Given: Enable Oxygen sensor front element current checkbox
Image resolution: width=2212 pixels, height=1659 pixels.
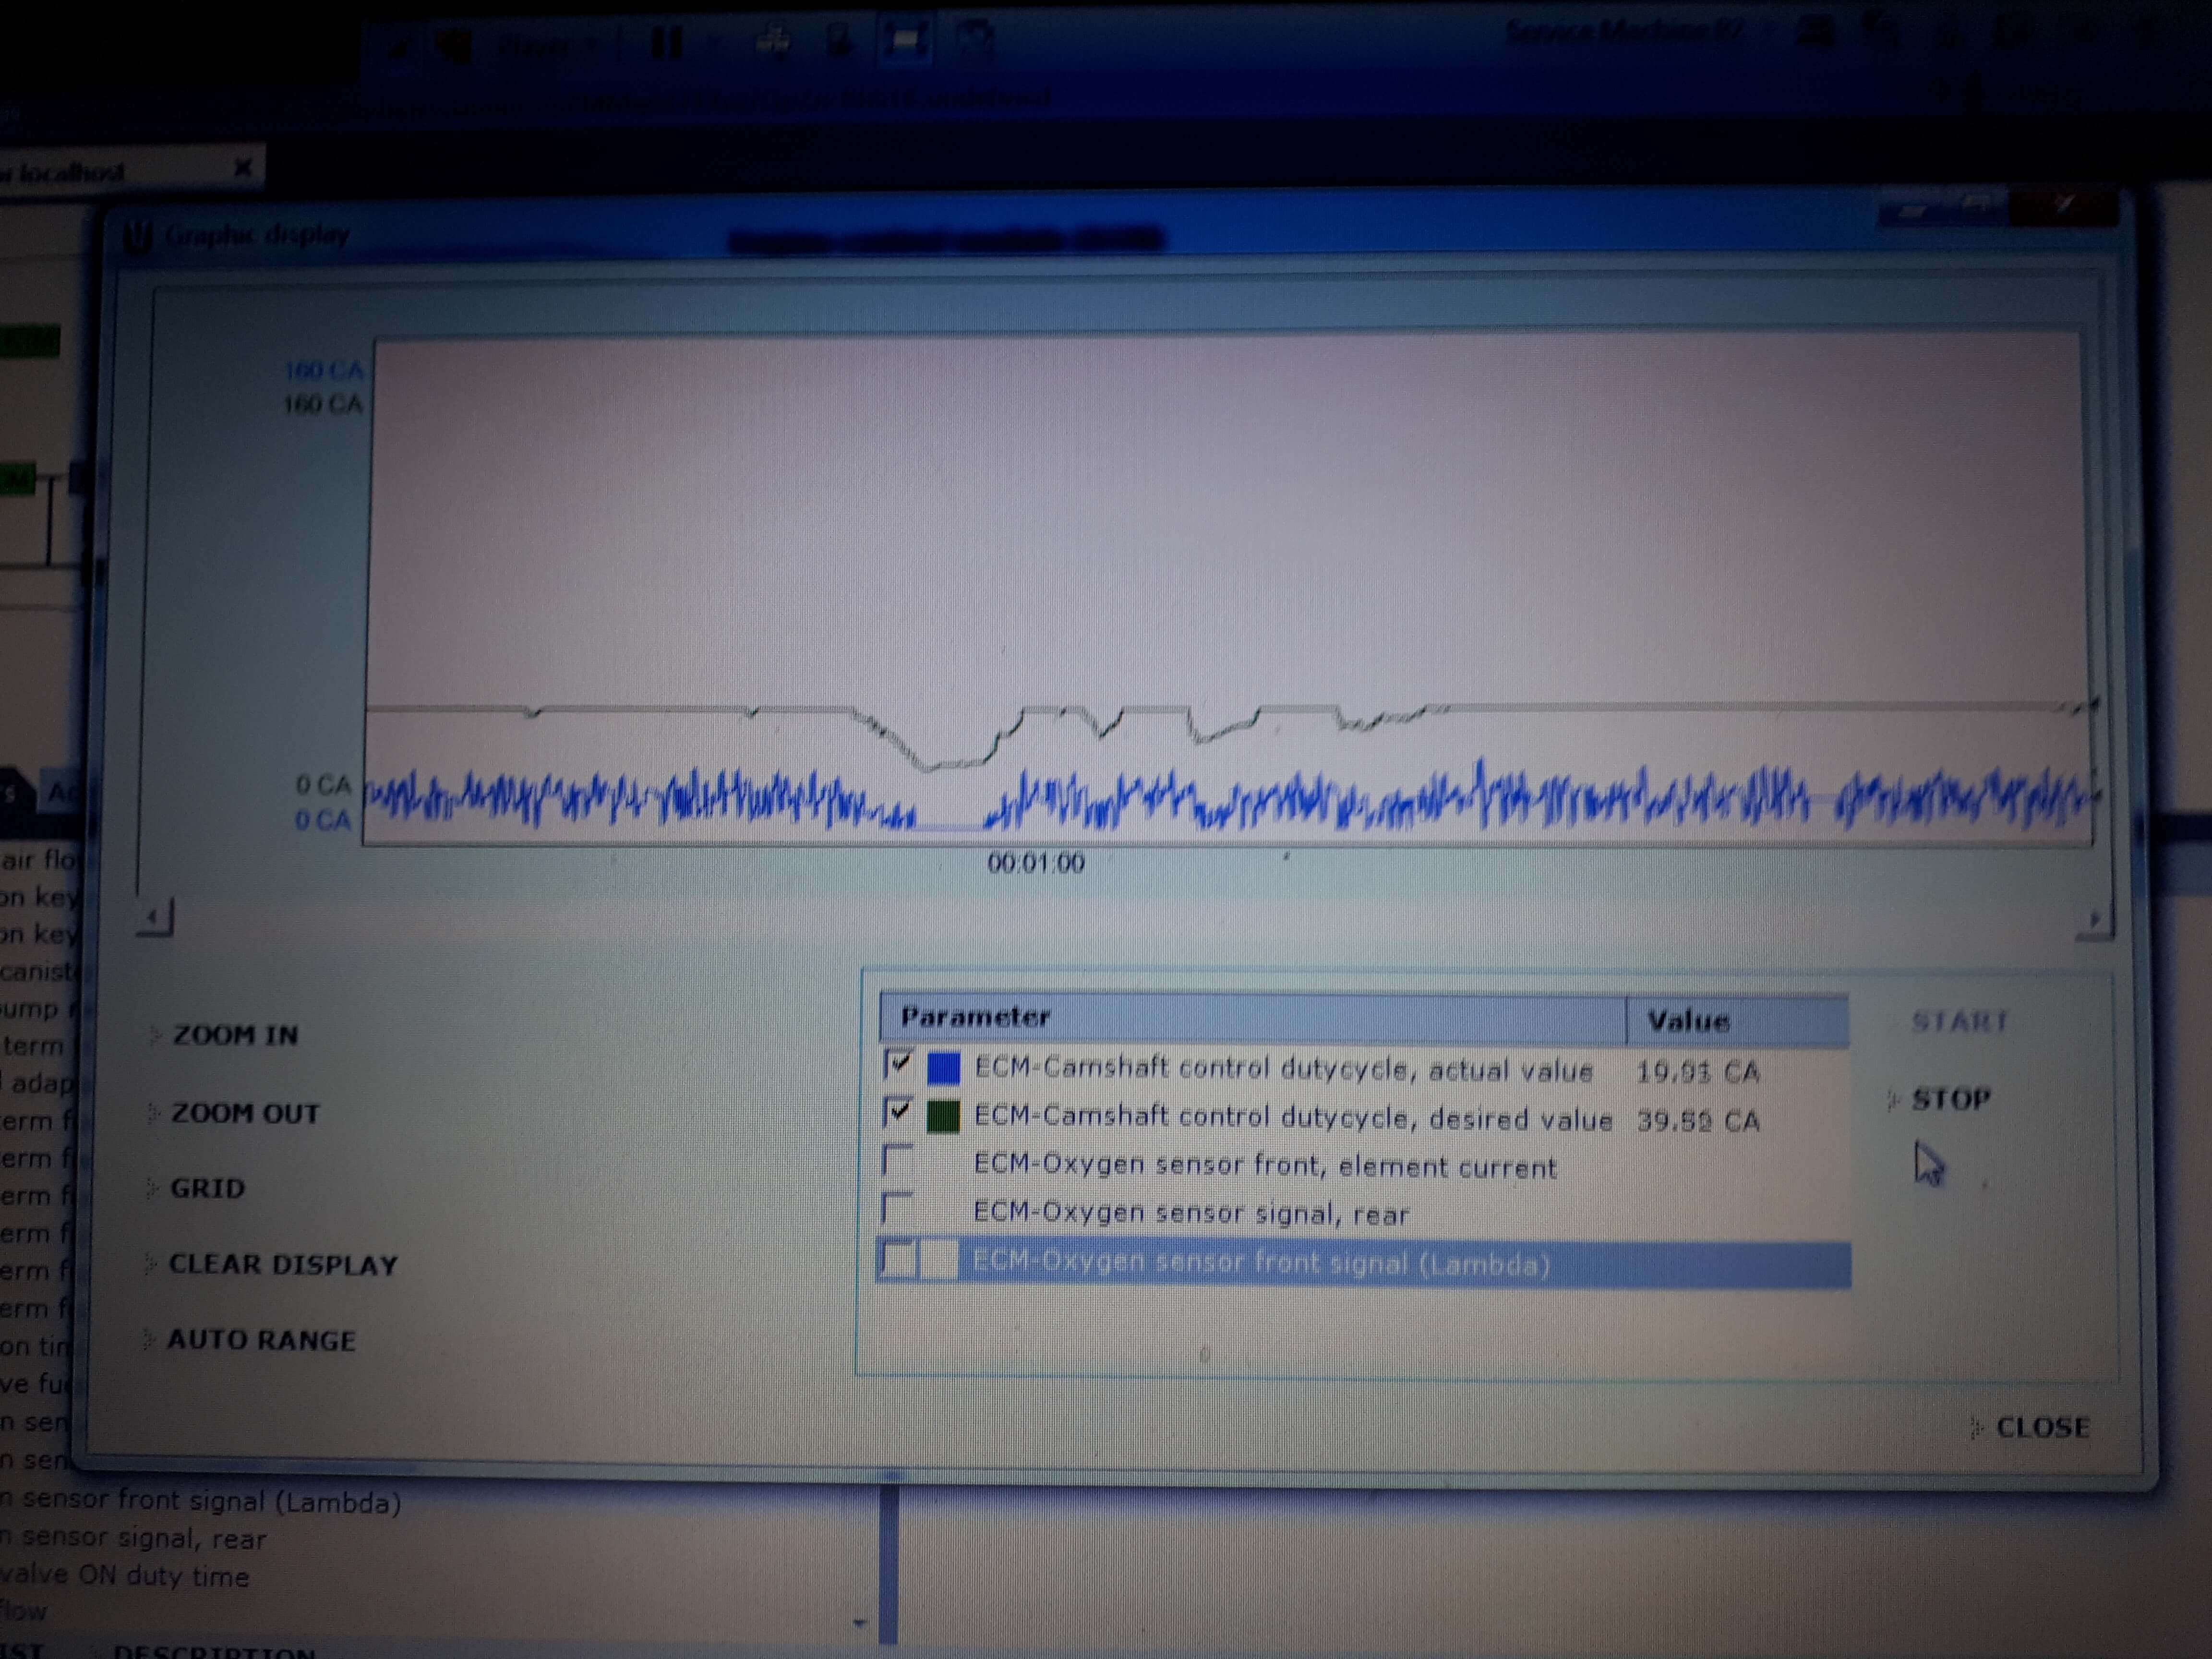Looking at the screenshot, I should click(898, 1160).
